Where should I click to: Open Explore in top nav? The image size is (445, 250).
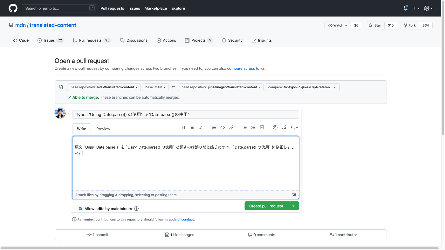click(178, 8)
